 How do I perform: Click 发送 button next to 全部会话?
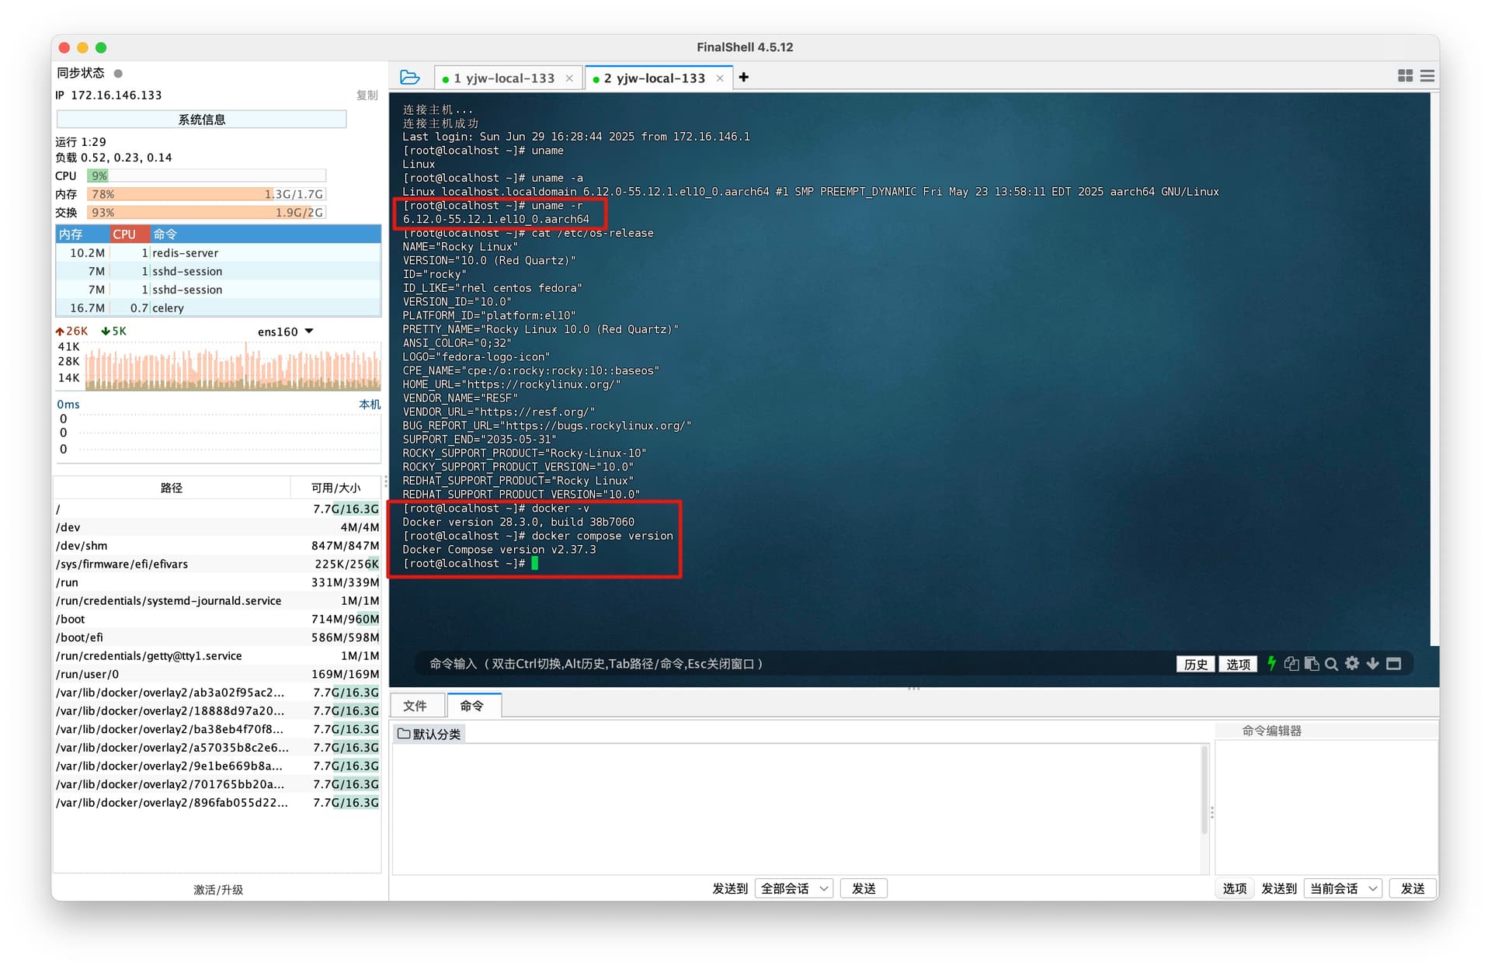(x=864, y=888)
